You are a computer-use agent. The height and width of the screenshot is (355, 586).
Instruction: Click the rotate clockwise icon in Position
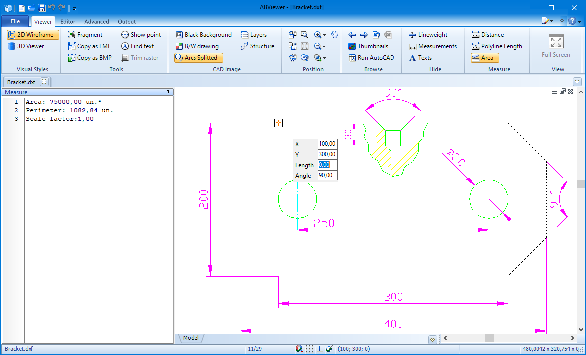pos(293,46)
